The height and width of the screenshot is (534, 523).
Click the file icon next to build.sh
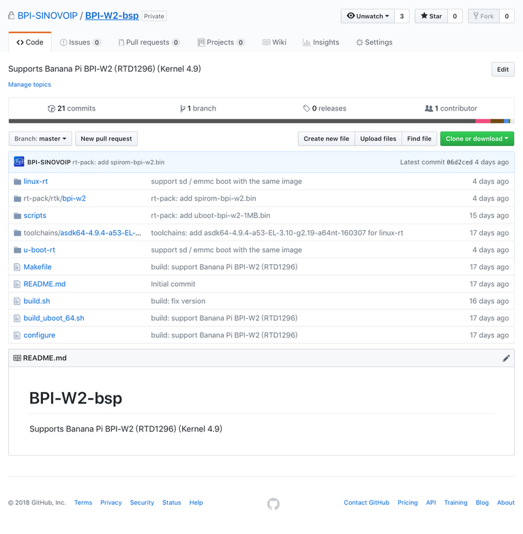click(x=17, y=301)
